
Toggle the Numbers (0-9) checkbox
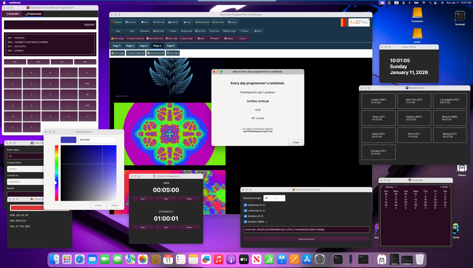pos(245,216)
